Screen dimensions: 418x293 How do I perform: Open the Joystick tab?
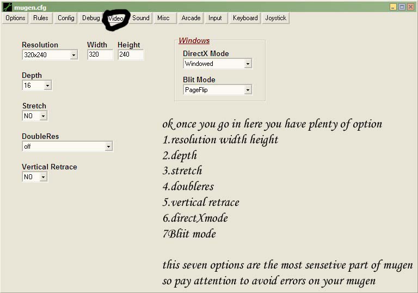point(275,18)
